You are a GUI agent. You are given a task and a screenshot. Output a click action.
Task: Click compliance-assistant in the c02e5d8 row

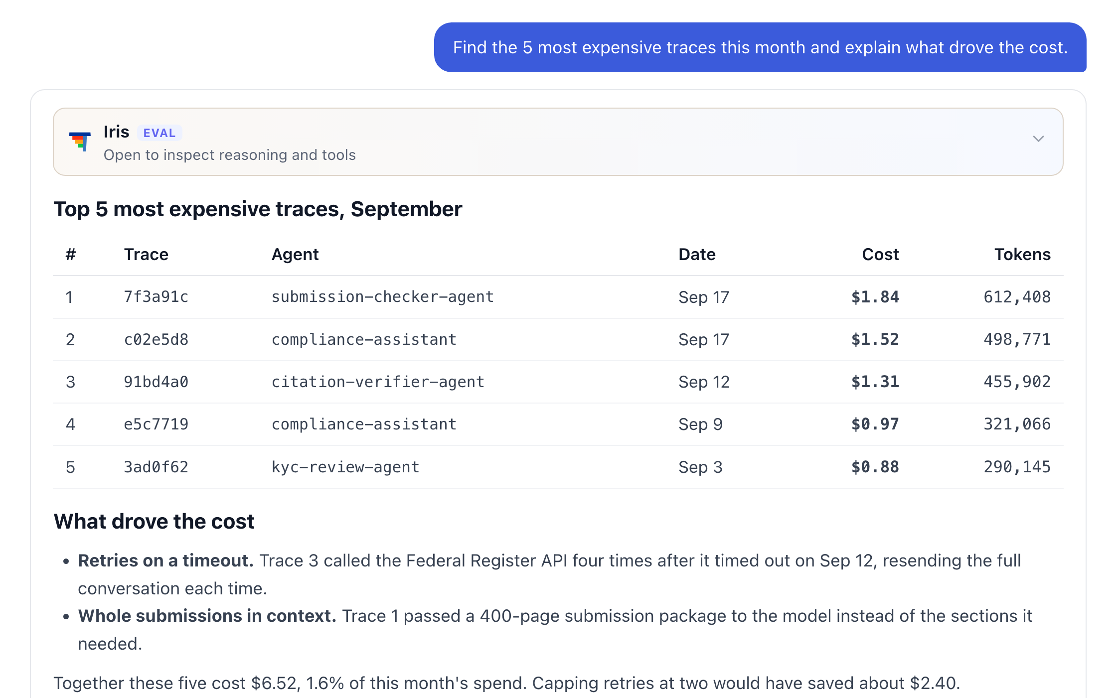pyautogui.click(x=364, y=339)
